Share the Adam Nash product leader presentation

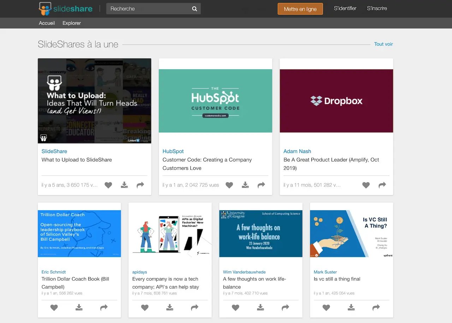(382, 185)
